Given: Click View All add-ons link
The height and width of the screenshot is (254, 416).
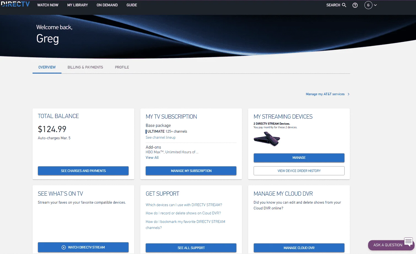Looking at the screenshot, I should click(152, 157).
